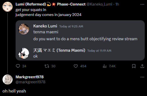The width and height of the screenshot is (147, 96).
Task: Click the @markgreen1978 handle
Action: pos(30,82)
